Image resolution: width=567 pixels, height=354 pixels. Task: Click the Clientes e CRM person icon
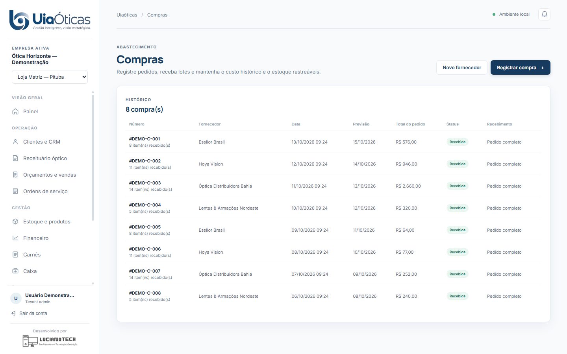pyautogui.click(x=15, y=142)
